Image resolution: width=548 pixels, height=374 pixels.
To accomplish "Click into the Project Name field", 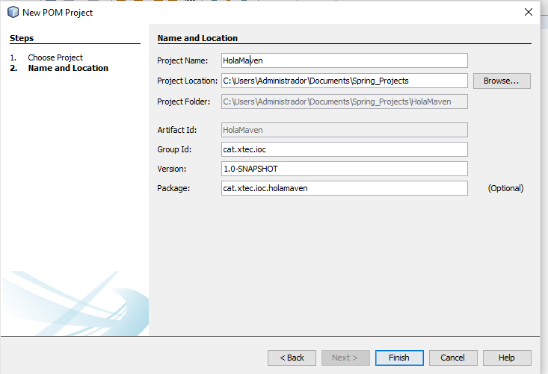I will (x=344, y=60).
